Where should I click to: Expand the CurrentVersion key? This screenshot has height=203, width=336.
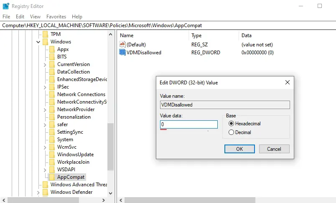pyautogui.click(x=45, y=64)
